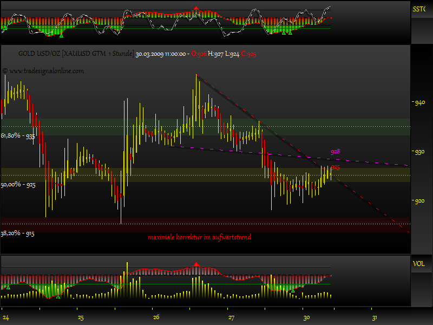The height and width of the screenshot is (325, 433).
Task: Click the VOL indicator label
Action: (x=418, y=264)
